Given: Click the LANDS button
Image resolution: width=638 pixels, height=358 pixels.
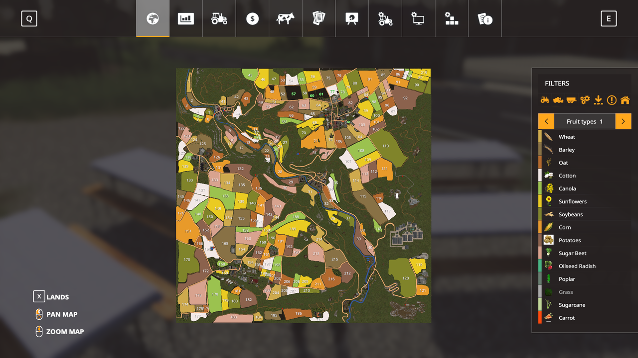Looking at the screenshot, I should pos(51,296).
